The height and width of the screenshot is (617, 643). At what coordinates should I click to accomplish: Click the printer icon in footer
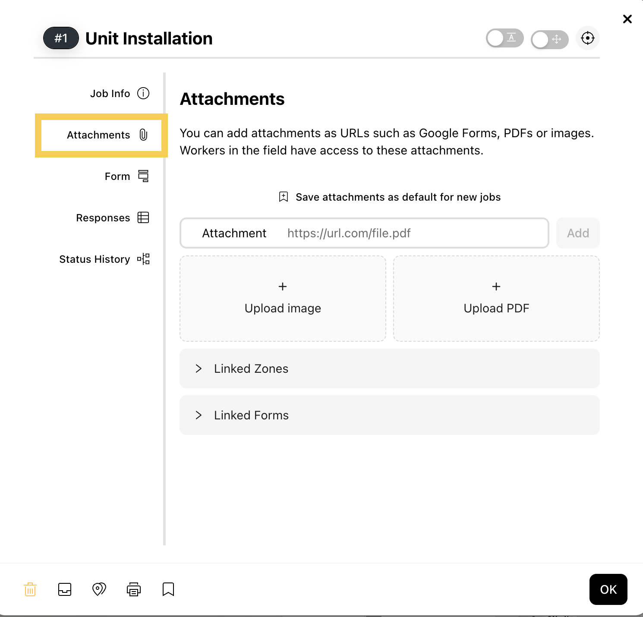point(134,589)
